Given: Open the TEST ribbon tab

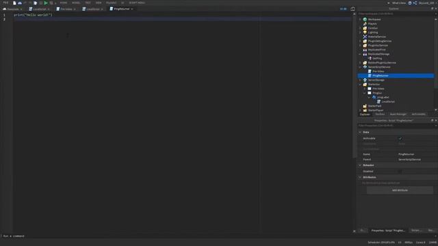Looking at the screenshot, I should click(x=88, y=3).
